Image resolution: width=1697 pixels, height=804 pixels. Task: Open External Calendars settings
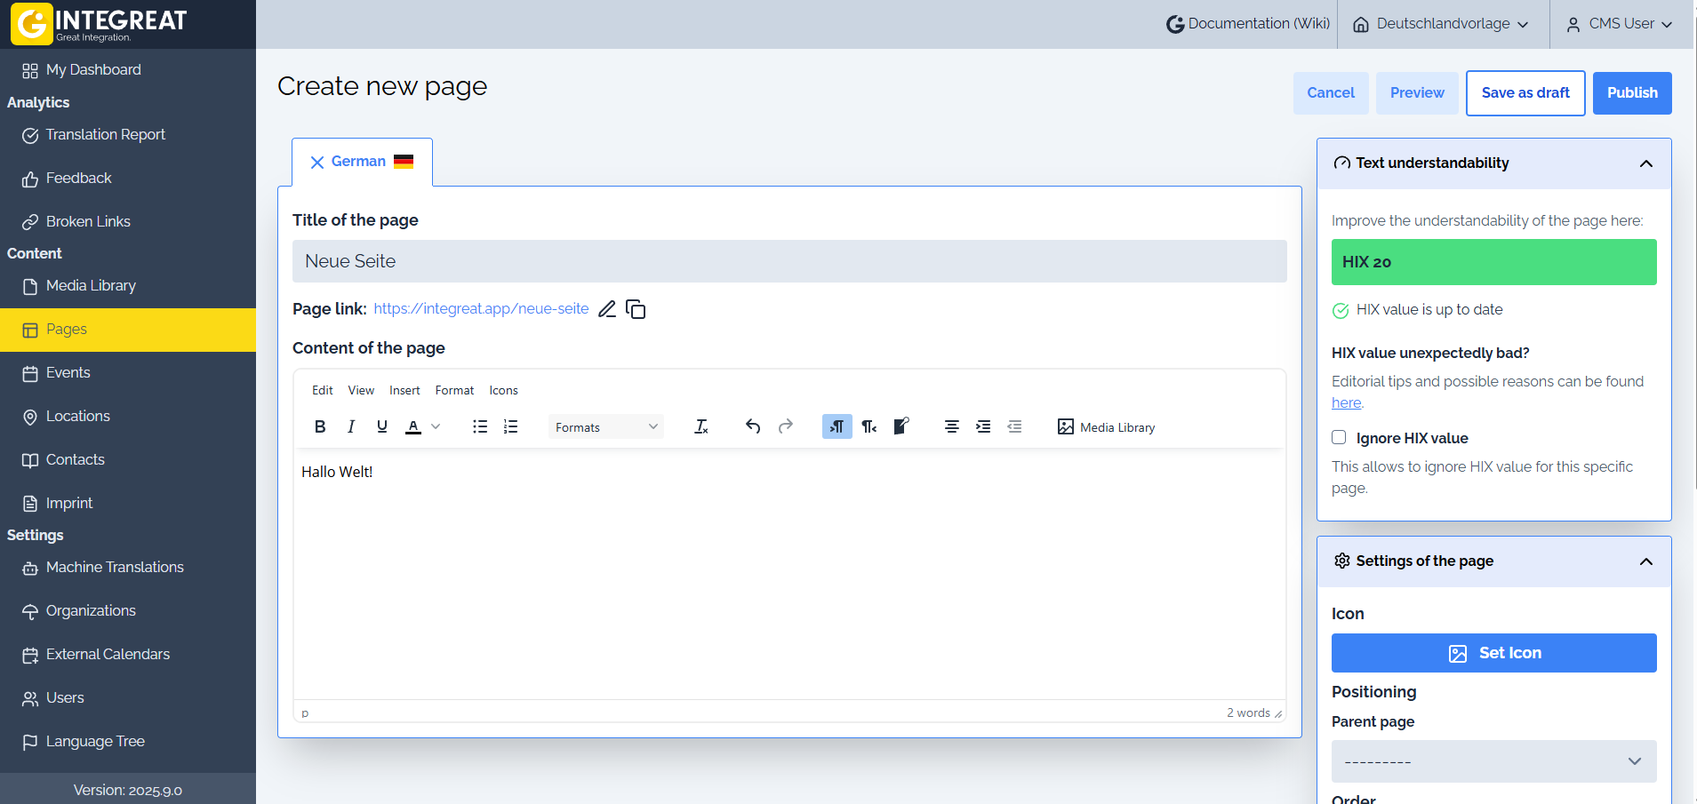128,655
